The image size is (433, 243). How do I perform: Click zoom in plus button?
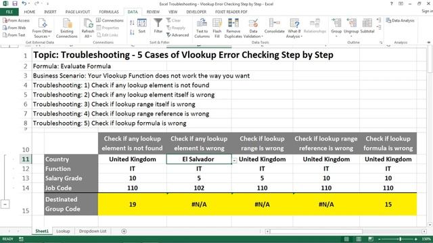click(x=416, y=239)
